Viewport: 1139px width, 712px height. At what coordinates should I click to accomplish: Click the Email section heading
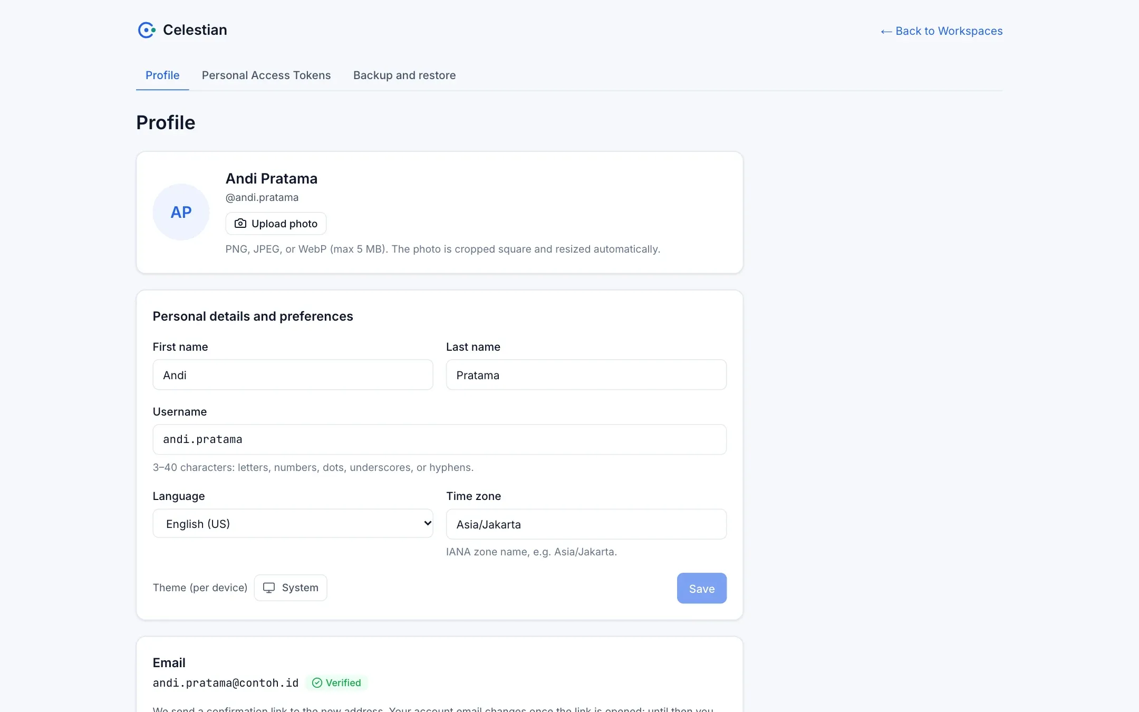(x=169, y=663)
